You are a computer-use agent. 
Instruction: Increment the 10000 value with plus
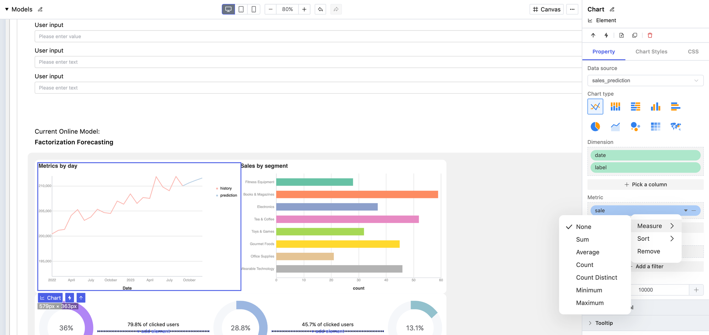(x=696, y=290)
